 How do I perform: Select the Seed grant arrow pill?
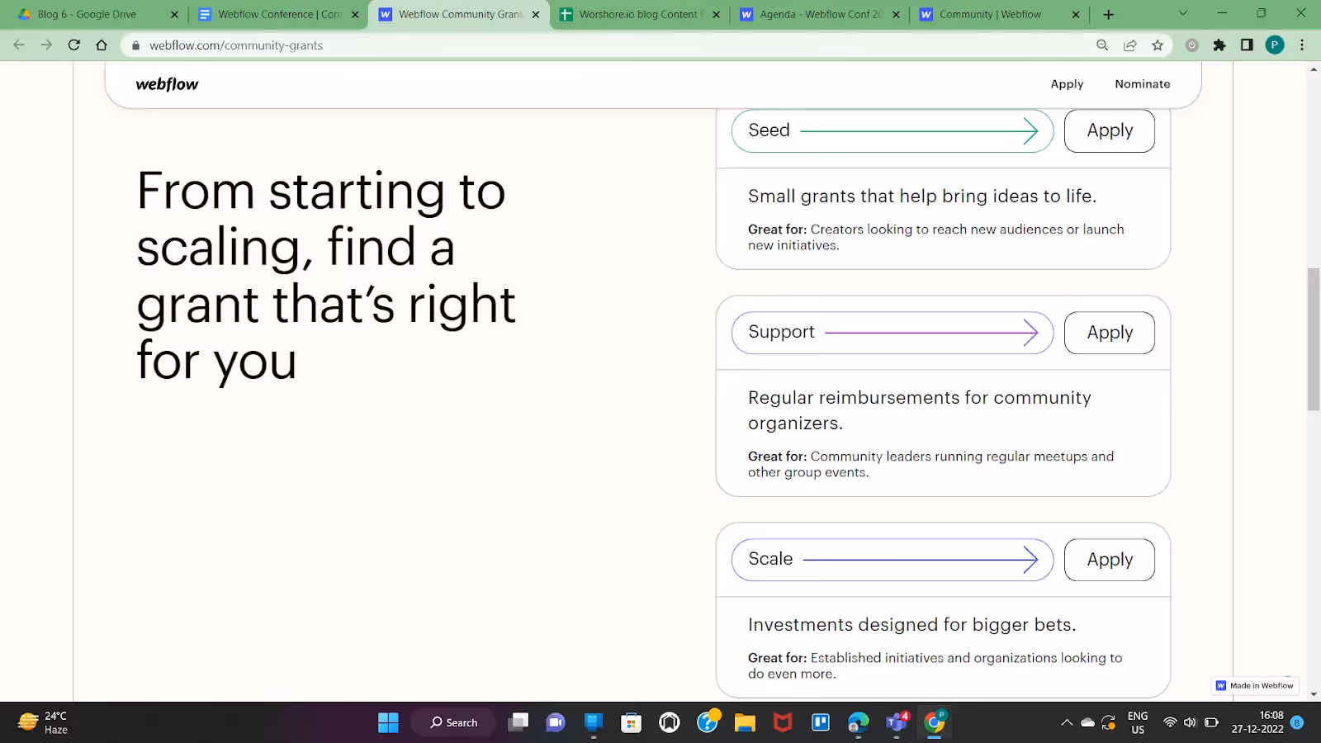(893, 130)
